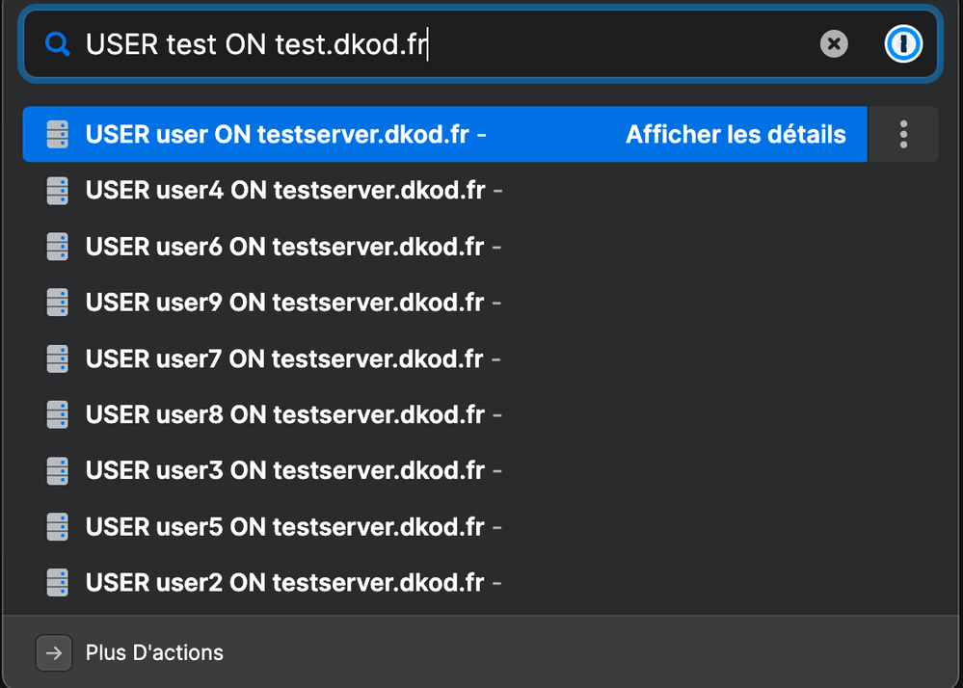
Task: Select USER user5 ON testserver.dkod.fr result
Action: point(480,527)
